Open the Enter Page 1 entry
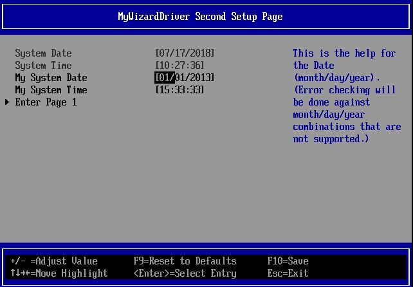The width and height of the screenshot is (413, 287). click(x=46, y=102)
